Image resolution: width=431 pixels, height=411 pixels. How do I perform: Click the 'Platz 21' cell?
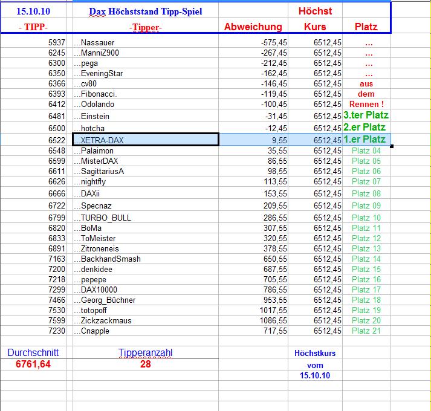366,331
